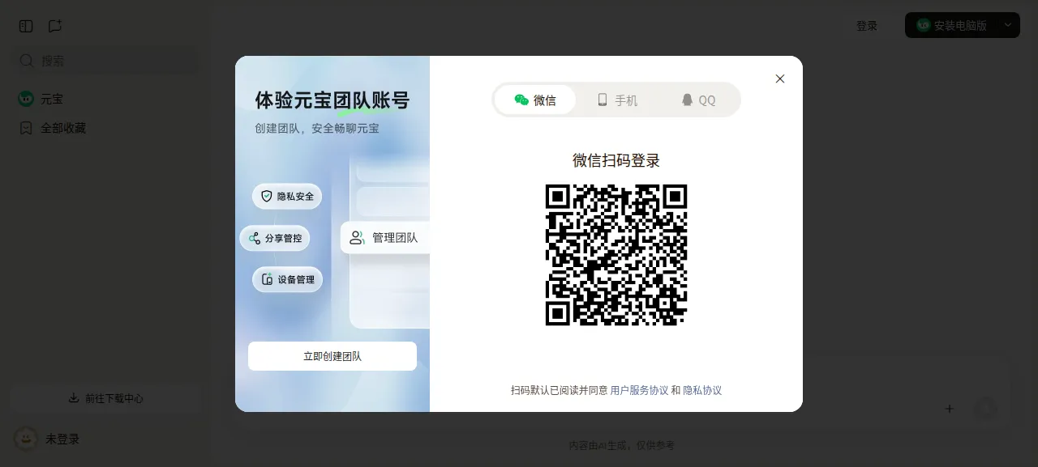Switch to 手机 login tab
This screenshot has width=1038, height=467.
(x=617, y=100)
